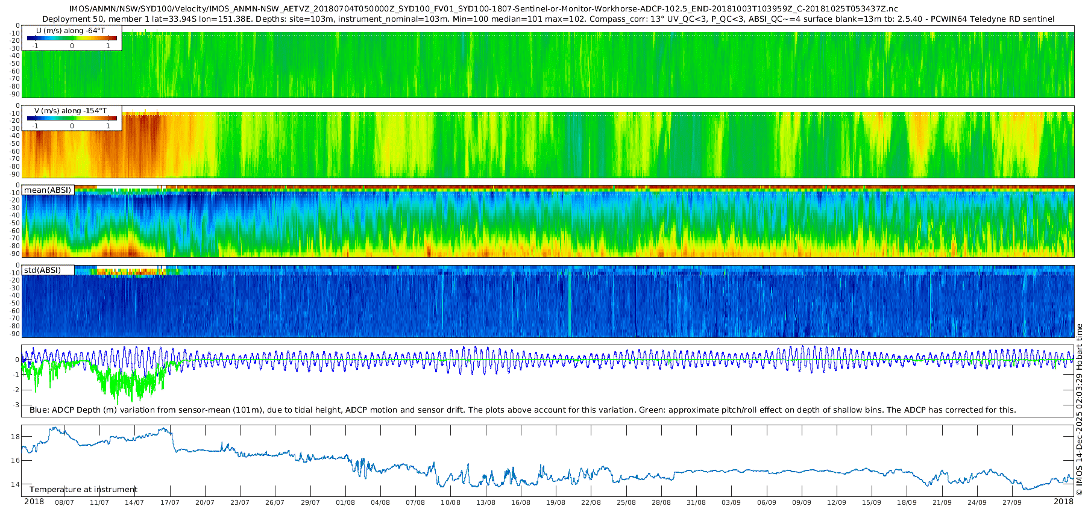Select the 16/08 date tick
The height and width of the screenshot is (512, 1085).
pyautogui.click(x=521, y=503)
